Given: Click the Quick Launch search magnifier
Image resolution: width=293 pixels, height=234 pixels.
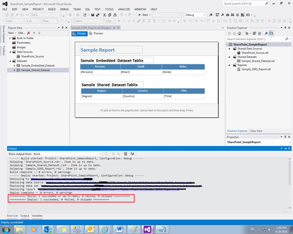Looking at the screenshot, I should click(267, 3).
